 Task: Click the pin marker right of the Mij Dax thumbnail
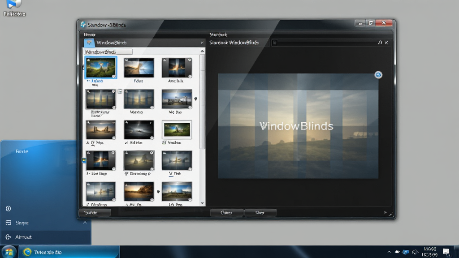[195, 99]
